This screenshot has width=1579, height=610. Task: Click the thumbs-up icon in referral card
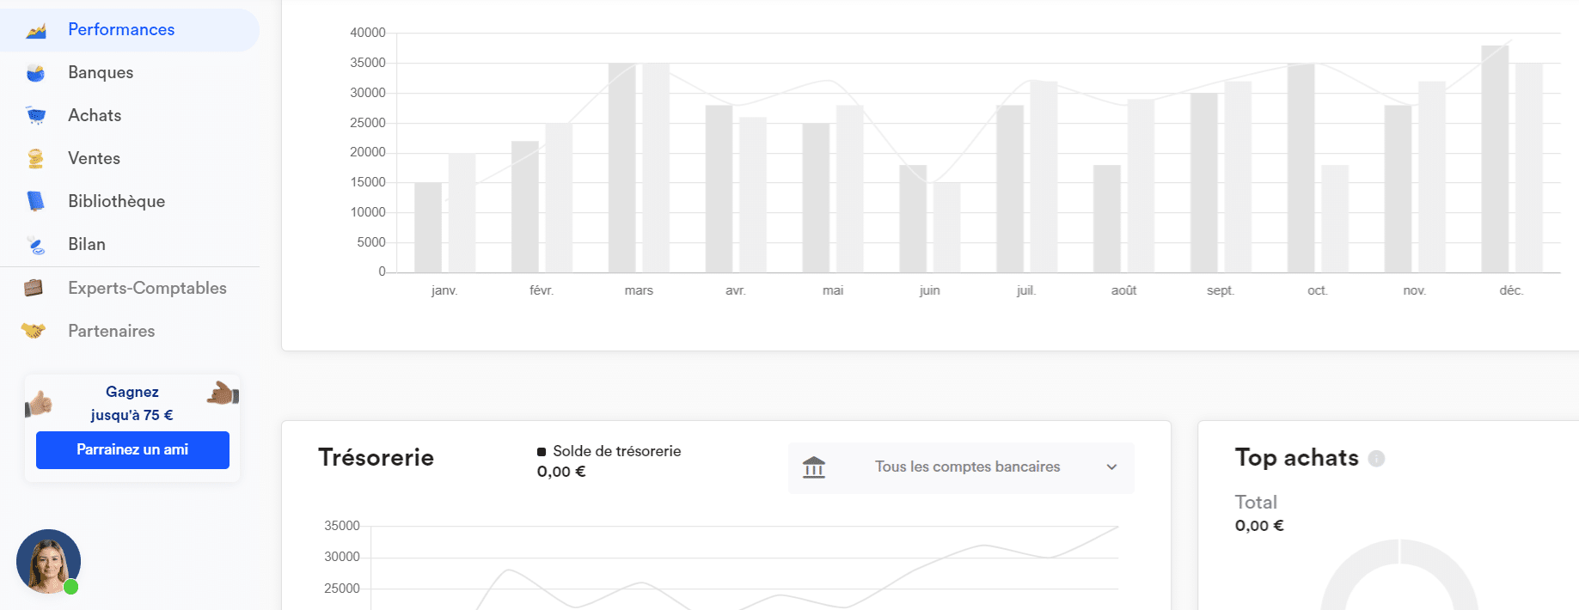pyautogui.click(x=39, y=403)
